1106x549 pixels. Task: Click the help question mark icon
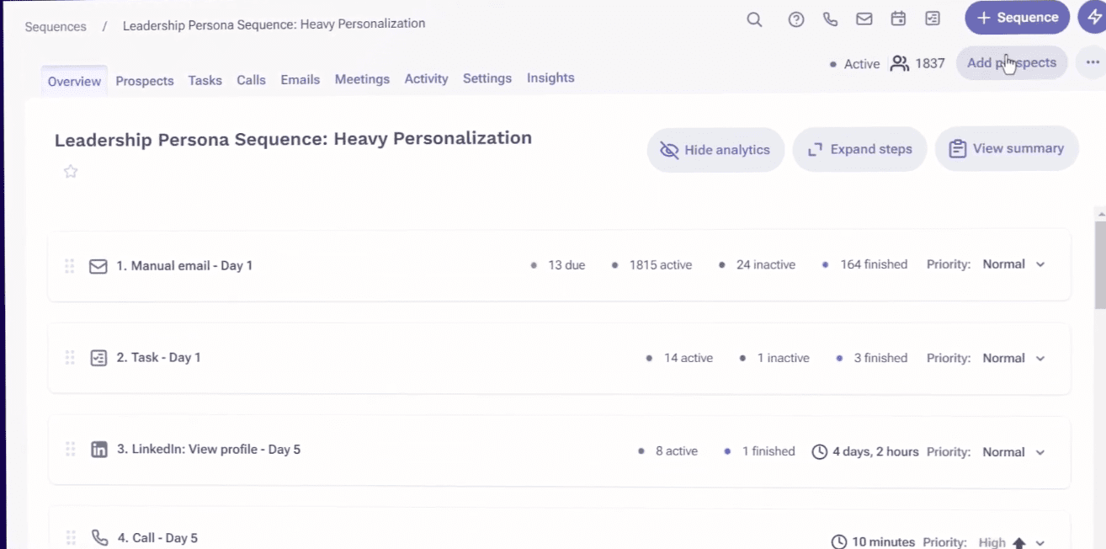[x=796, y=19]
